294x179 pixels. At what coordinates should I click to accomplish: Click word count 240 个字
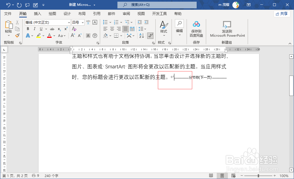[x=51, y=176]
